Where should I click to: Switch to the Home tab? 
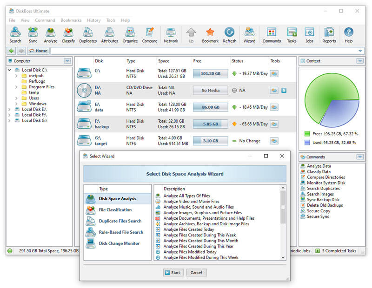click(x=38, y=51)
